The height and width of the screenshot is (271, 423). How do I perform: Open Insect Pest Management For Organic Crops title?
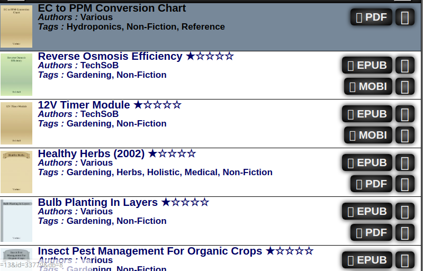point(150,251)
